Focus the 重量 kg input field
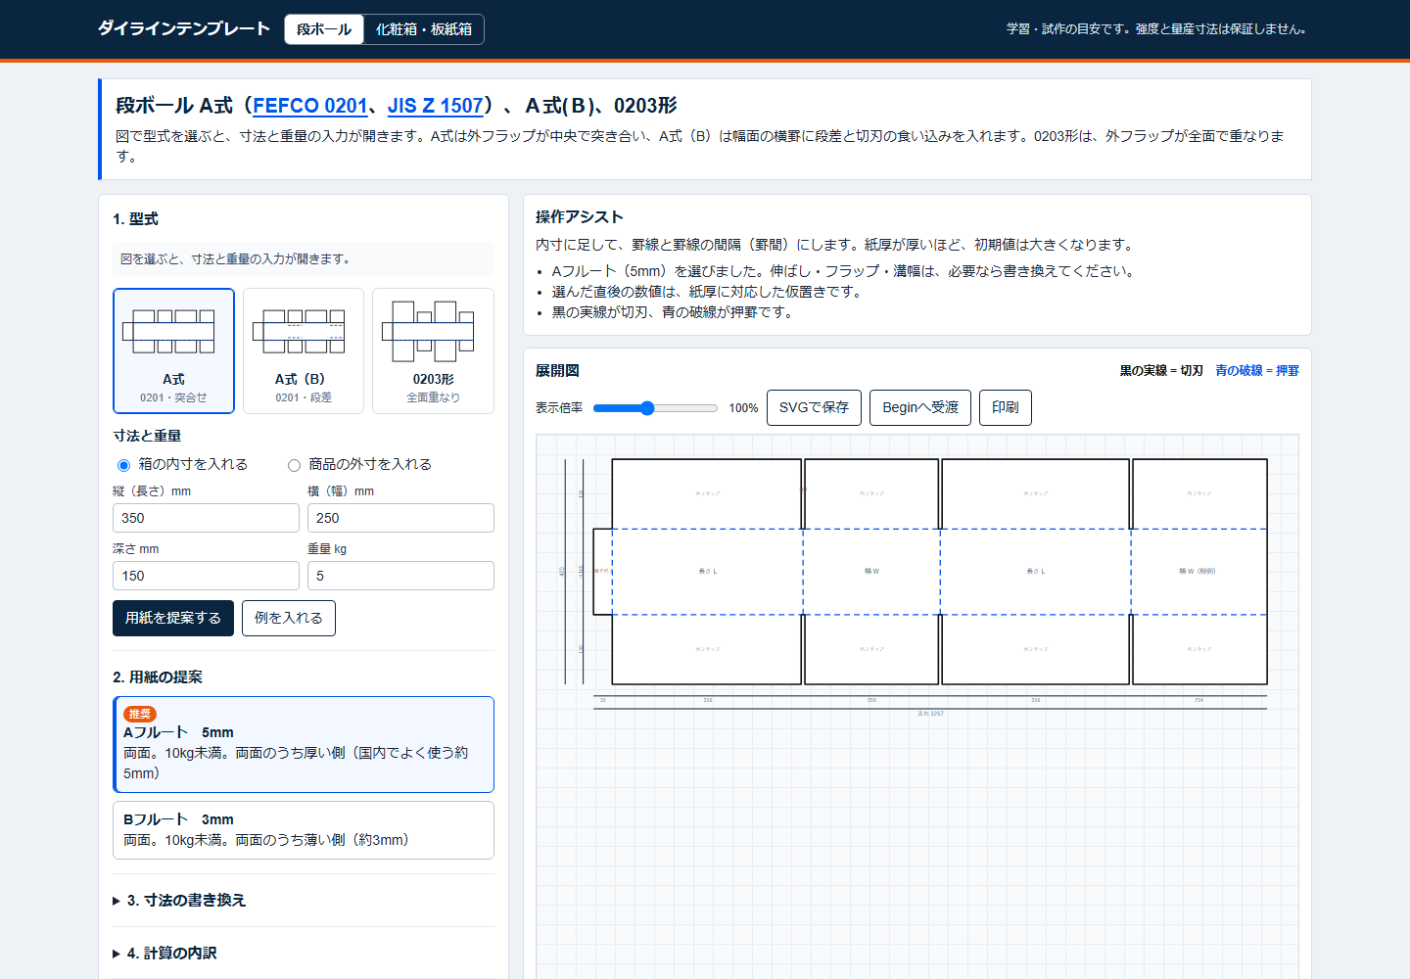The image size is (1410, 979). (400, 576)
